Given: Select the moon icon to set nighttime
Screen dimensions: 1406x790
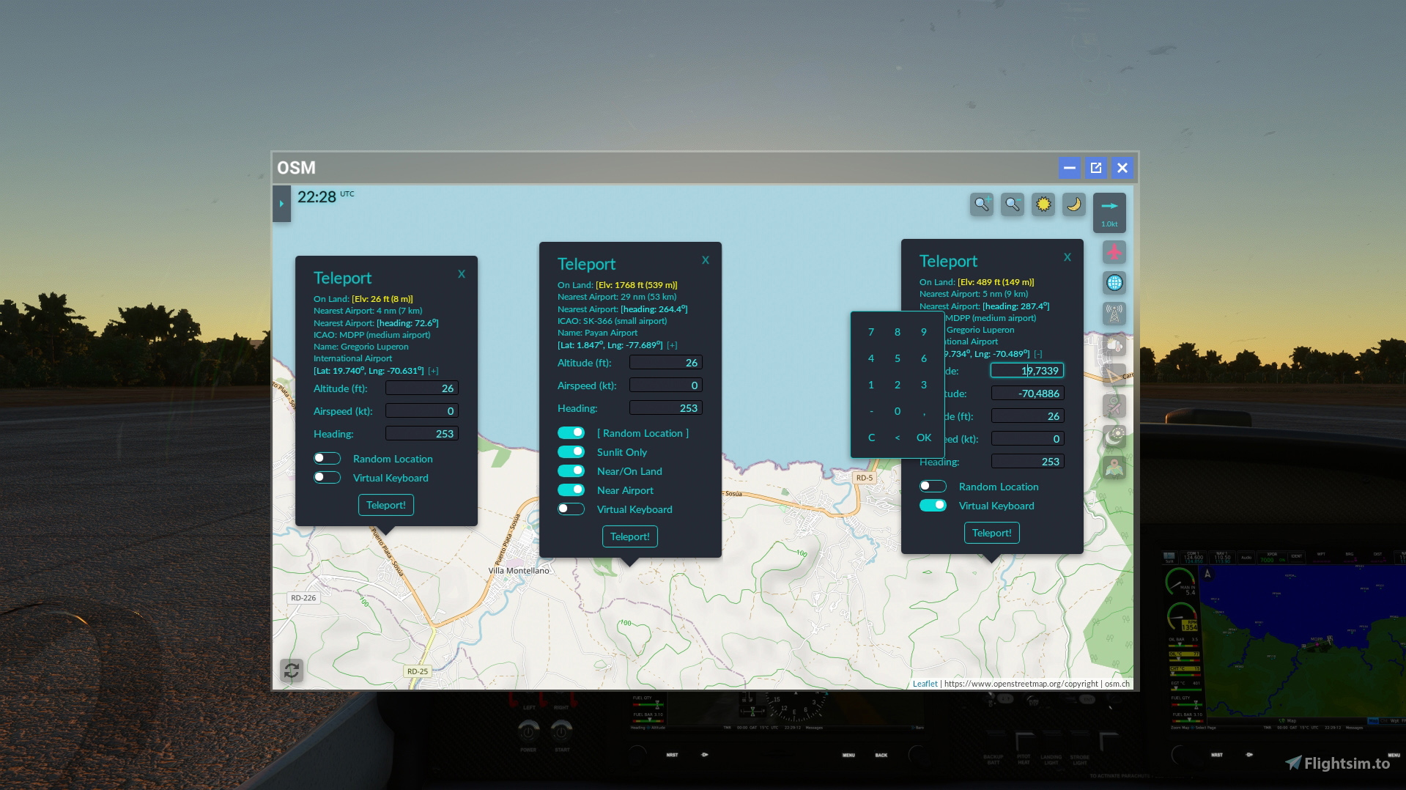Looking at the screenshot, I should [1074, 204].
